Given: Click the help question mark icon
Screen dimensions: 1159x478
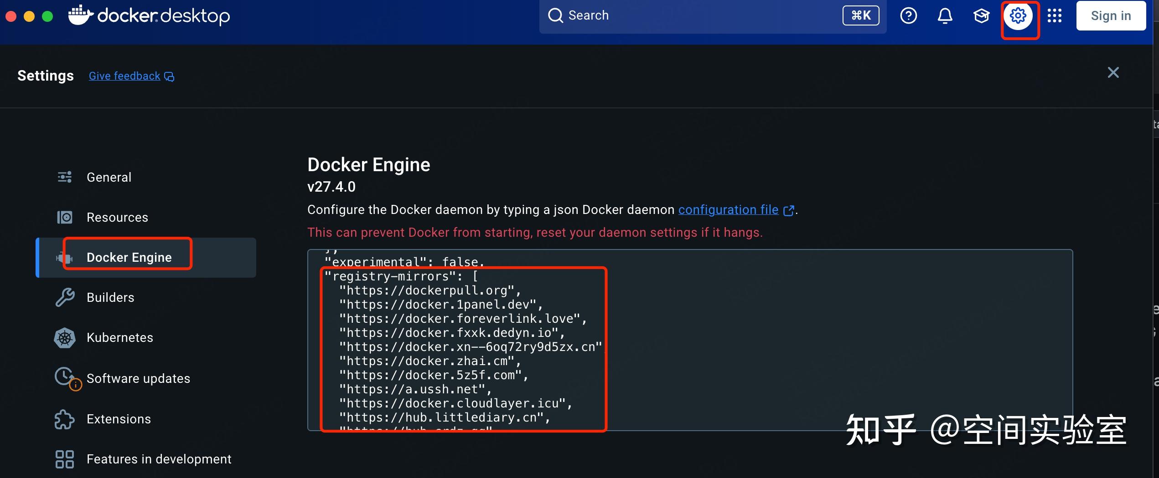Looking at the screenshot, I should coord(908,16).
